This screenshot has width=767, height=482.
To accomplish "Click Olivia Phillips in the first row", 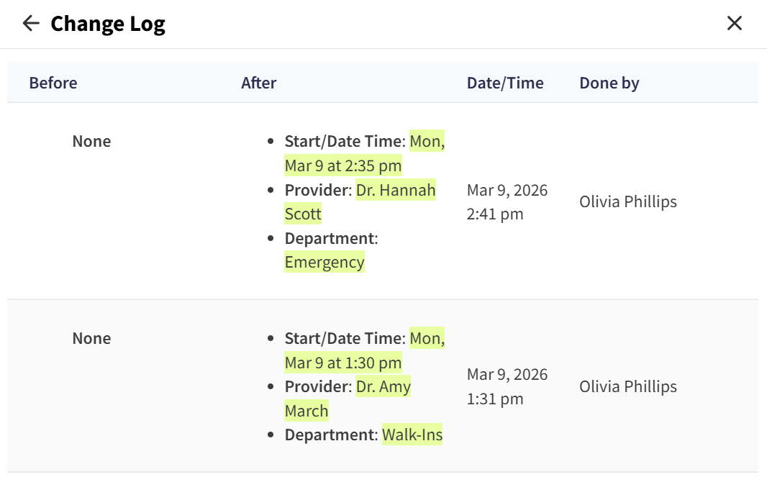I will coord(628,202).
